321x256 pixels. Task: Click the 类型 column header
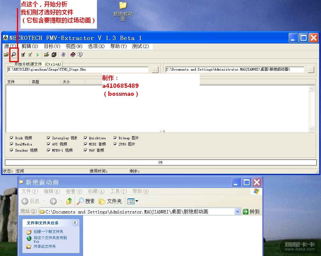(45, 82)
